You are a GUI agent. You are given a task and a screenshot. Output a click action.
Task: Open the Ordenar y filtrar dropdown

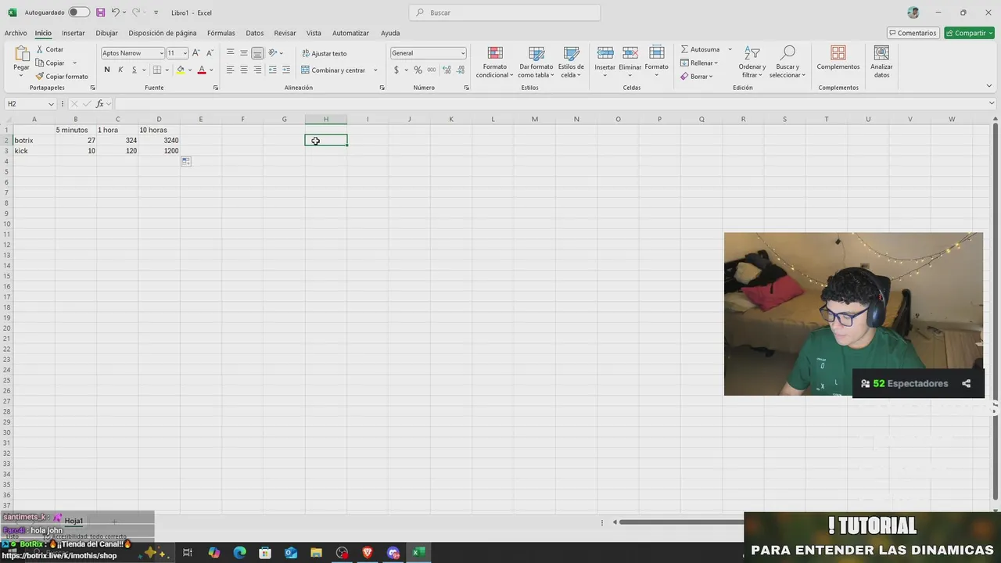pyautogui.click(x=752, y=62)
